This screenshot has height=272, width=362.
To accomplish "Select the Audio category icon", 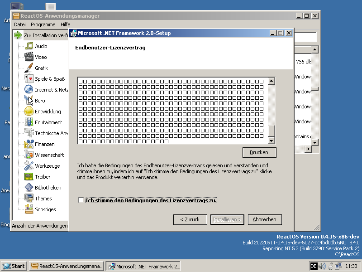I will click(29, 46).
